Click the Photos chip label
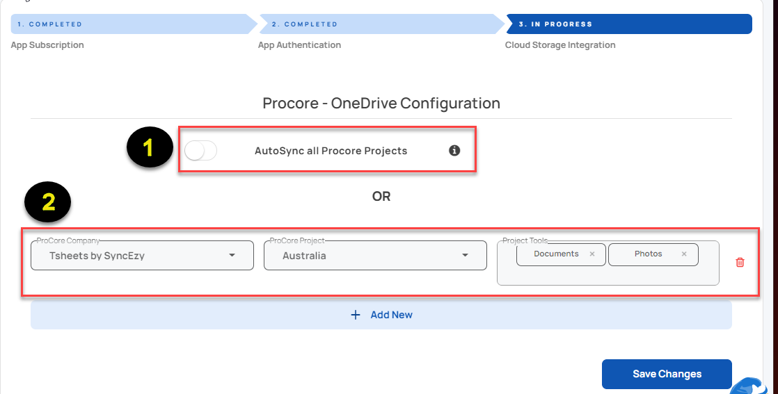This screenshot has height=394, width=778. coord(648,254)
